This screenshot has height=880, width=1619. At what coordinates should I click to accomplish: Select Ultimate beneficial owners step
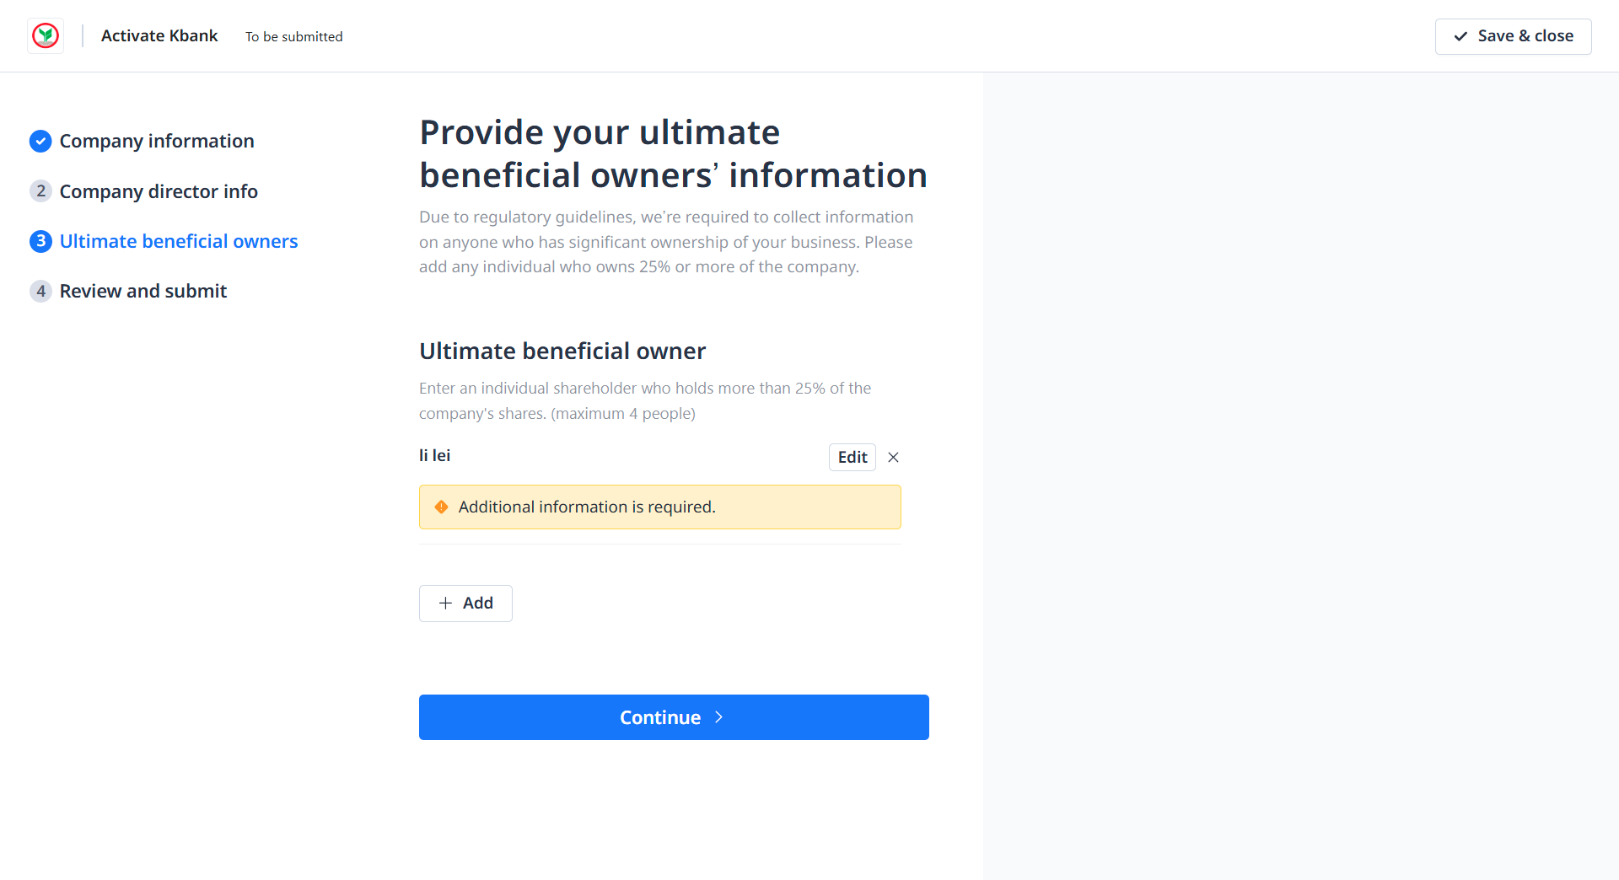point(178,241)
